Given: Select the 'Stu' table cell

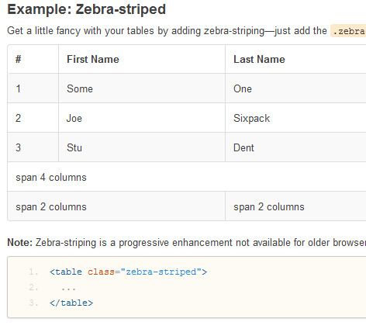Looking at the screenshot, I should point(142,147).
